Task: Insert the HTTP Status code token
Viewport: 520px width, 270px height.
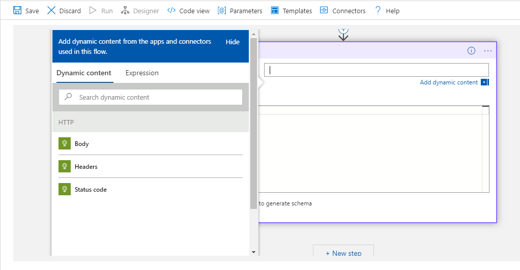Action: pos(151,189)
